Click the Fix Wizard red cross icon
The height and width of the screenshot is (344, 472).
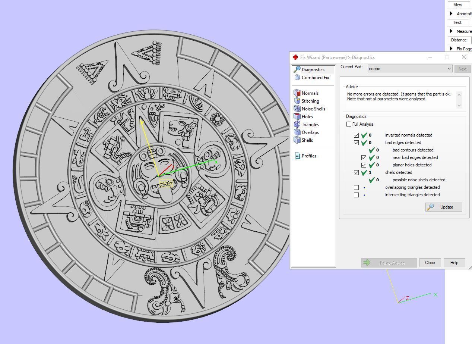(295, 57)
